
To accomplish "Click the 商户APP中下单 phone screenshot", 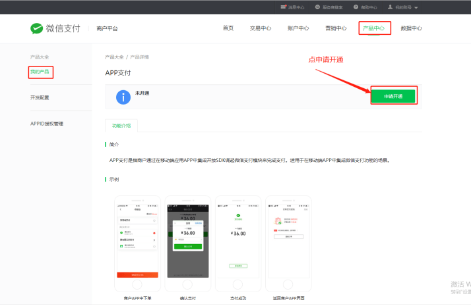I will click(x=137, y=243).
